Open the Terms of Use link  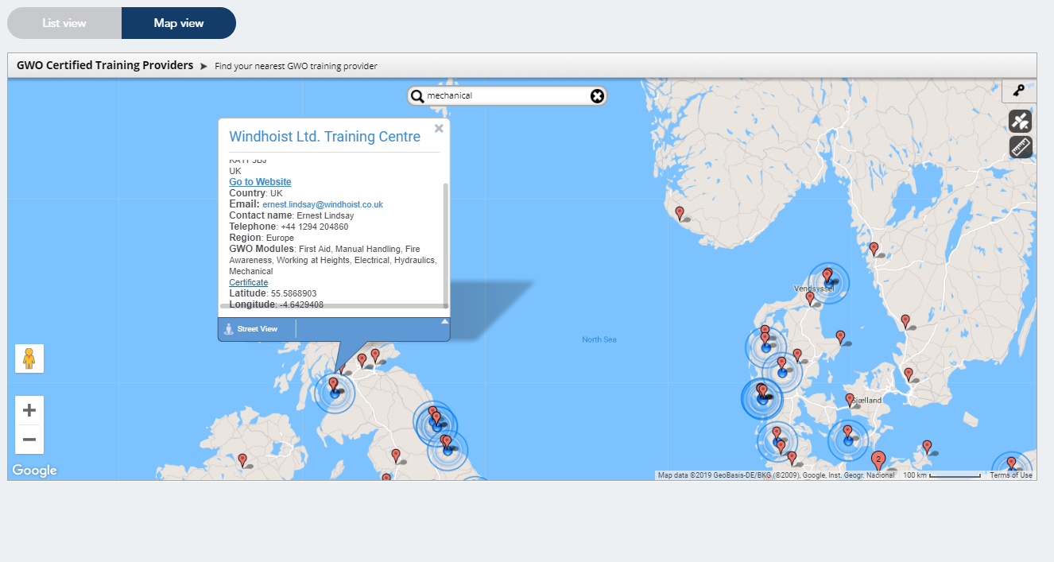pyautogui.click(x=1011, y=475)
